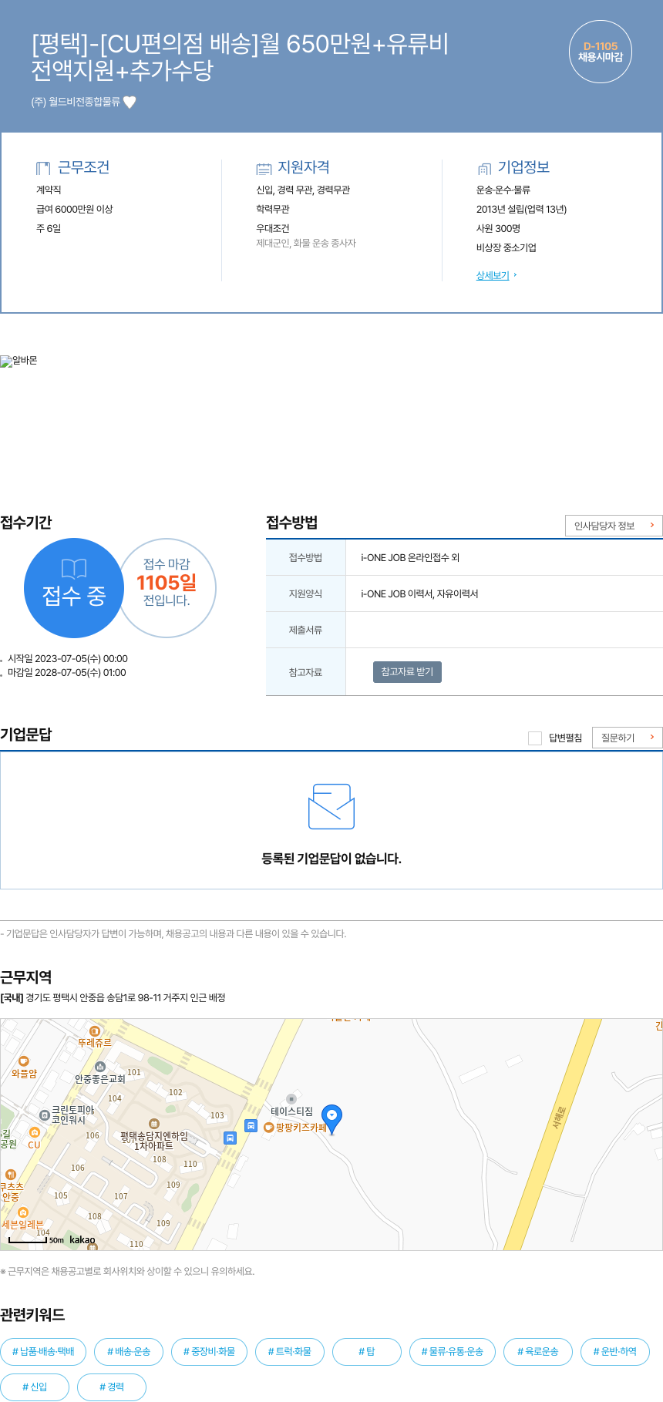Screen dimensions: 663x1402
Task: Click the heart favorite icon beside company name
Action: pyautogui.click(x=130, y=102)
